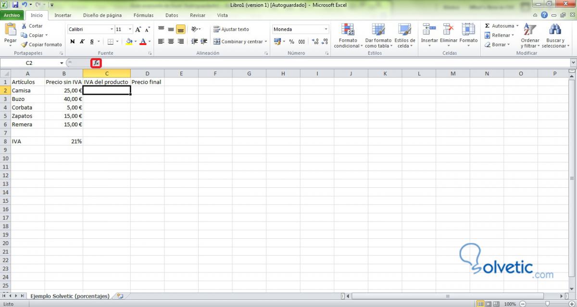
Task: Switch to Revisar ribbon tab
Action: point(198,15)
